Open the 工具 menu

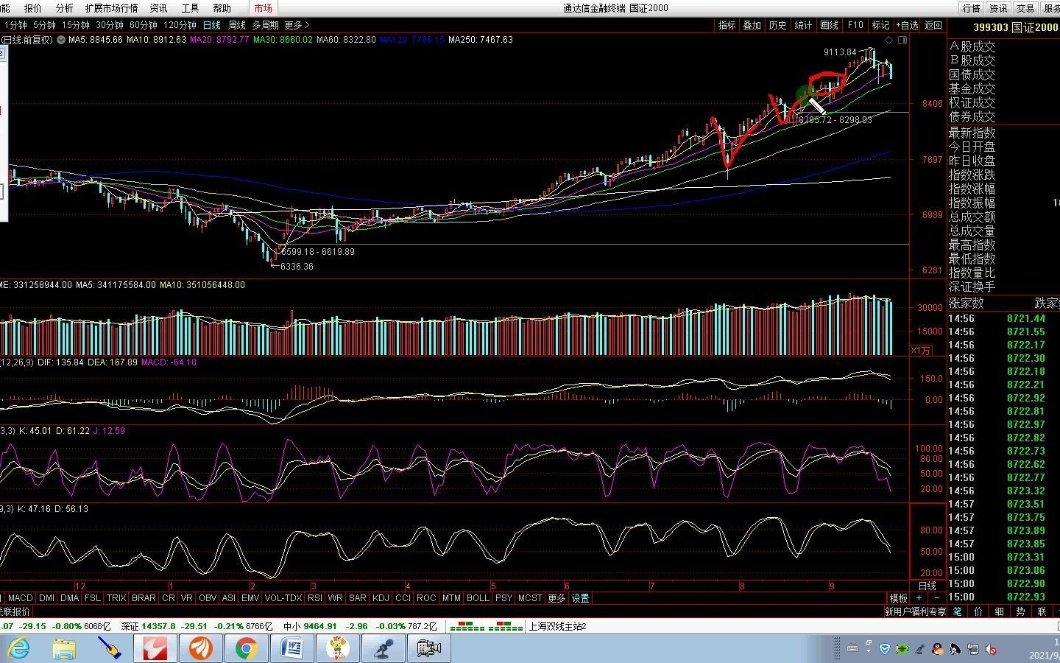(x=190, y=8)
